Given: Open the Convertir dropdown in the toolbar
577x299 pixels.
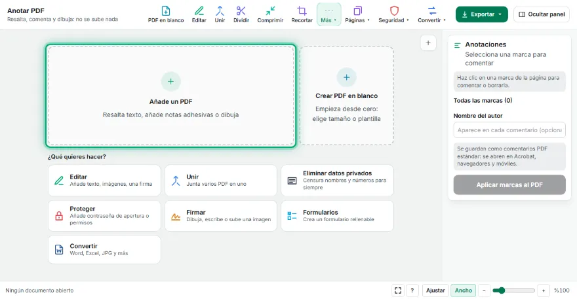Looking at the screenshot, I should 431,14.
